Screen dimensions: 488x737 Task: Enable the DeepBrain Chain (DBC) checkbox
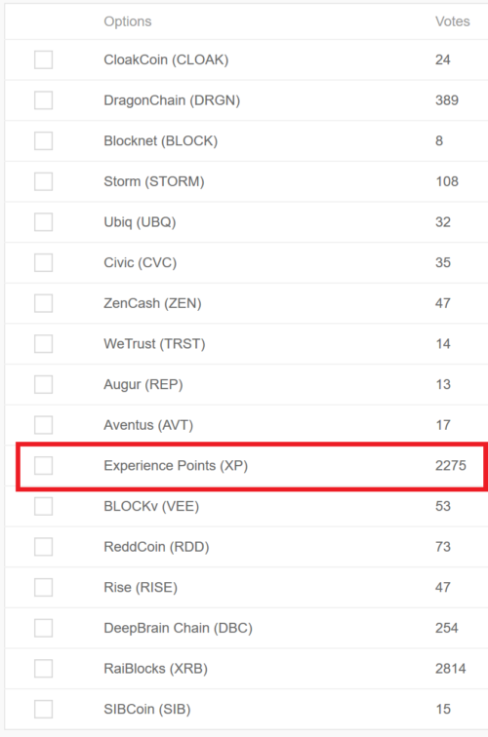coord(43,628)
